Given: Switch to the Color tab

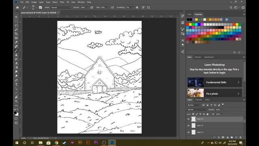Looking at the screenshot, I should tap(189, 15).
